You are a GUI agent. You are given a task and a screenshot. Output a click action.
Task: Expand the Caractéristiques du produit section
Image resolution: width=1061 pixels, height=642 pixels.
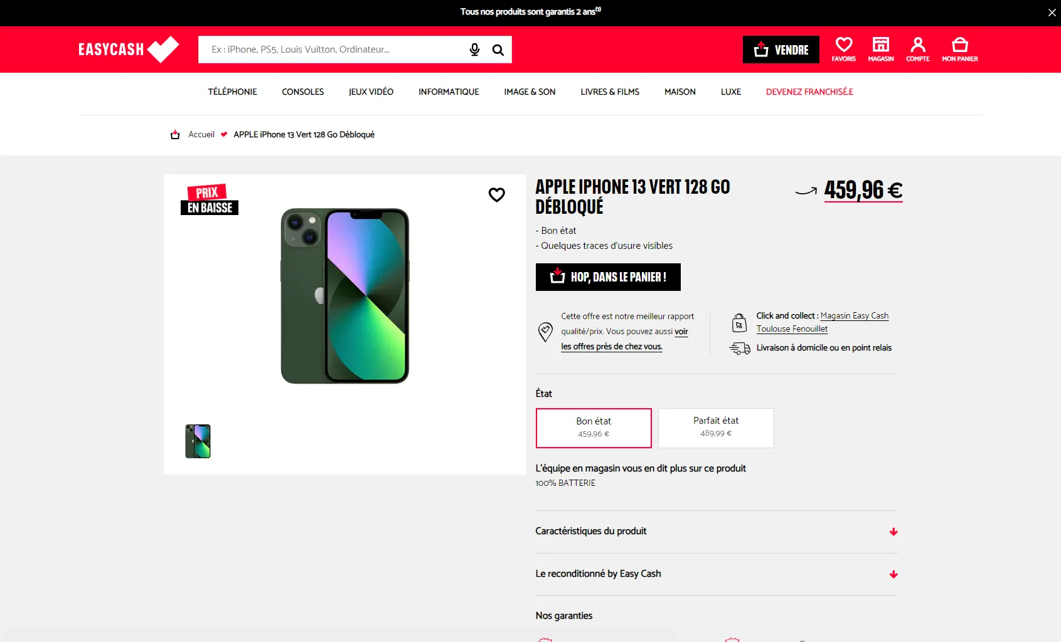click(715, 531)
